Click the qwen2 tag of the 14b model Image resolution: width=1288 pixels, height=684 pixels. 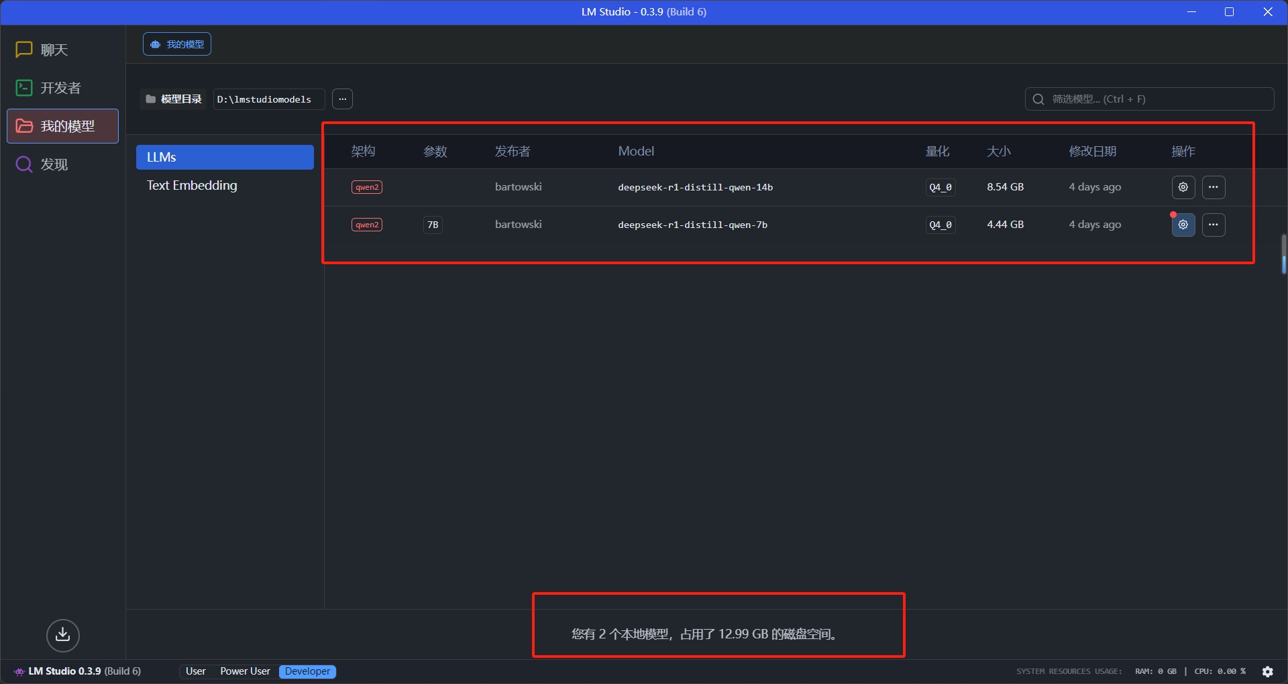pos(367,187)
